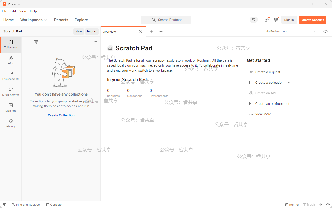
Task: Click the Import button
Action: pos(92,31)
